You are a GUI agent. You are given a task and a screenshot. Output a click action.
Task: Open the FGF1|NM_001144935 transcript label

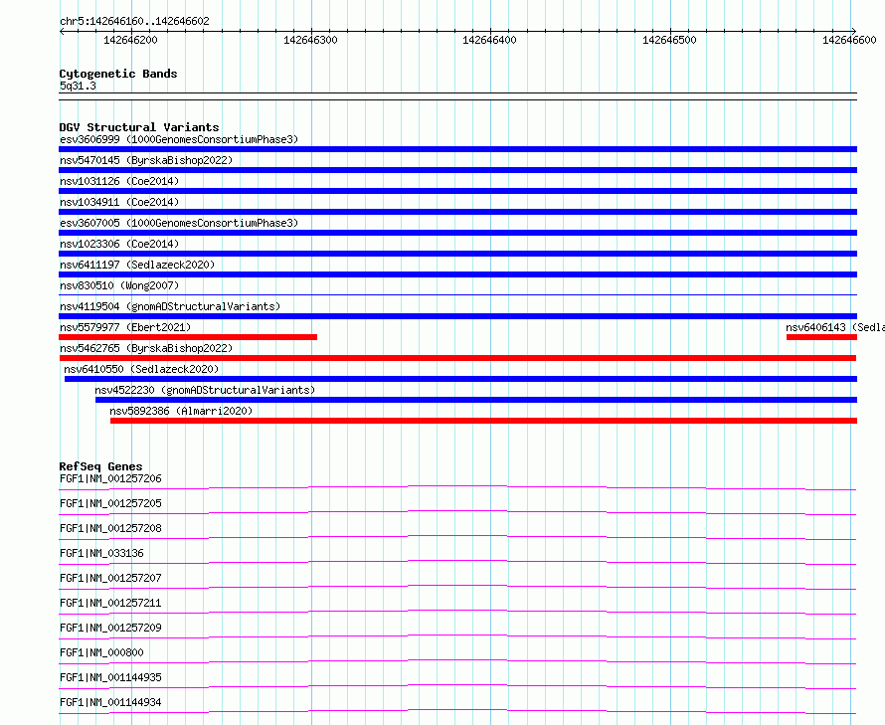pyautogui.click(x=110, y=677)
